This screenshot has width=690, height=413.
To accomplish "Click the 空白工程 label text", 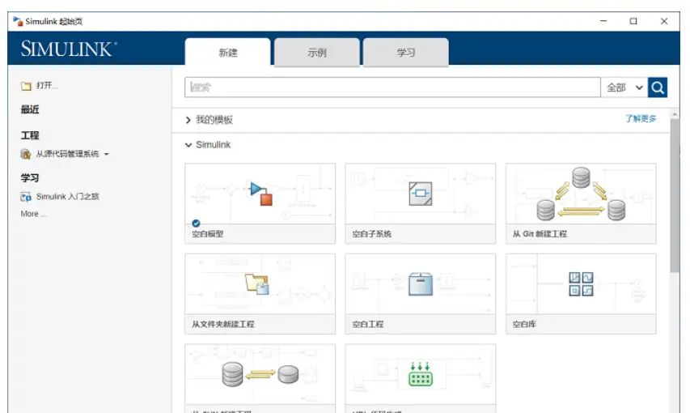I will [368, 324].
